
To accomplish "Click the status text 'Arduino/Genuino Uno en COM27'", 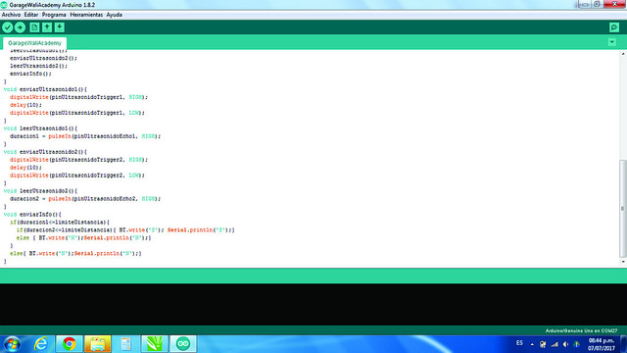I will (x=581, y=331).
